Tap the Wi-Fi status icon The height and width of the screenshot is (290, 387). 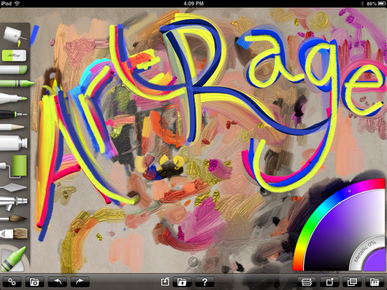17,4
